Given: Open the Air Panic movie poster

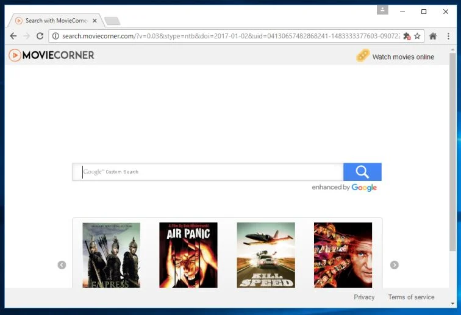Looking at the screenshot, I should tap(188, 255).
